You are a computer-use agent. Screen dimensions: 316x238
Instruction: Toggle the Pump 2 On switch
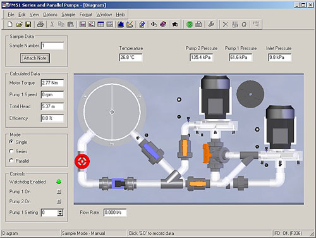[59, 201]
